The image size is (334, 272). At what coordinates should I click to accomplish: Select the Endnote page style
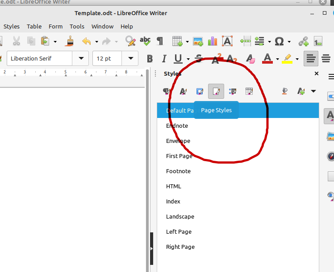pos(238,126)
